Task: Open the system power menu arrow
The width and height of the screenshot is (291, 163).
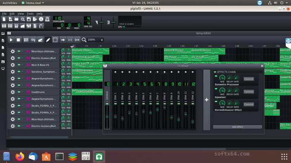Action: coord(287,3)
